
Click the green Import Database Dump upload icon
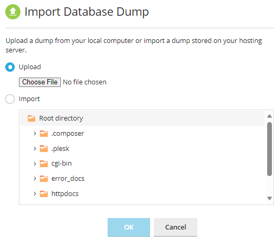(13, 12)
